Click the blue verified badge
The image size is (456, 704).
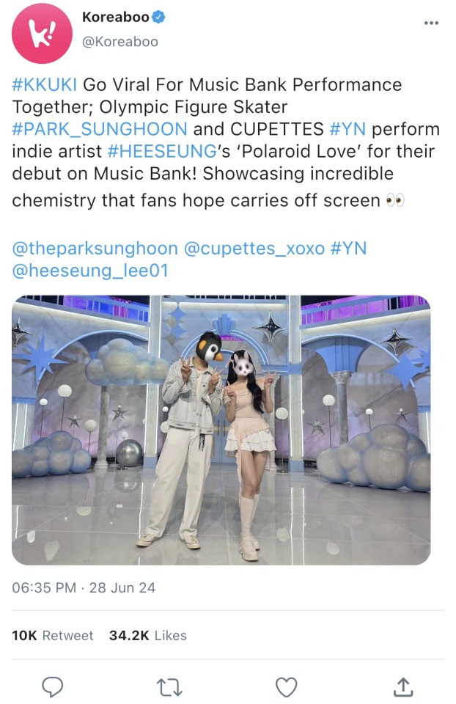click(158, 17)
